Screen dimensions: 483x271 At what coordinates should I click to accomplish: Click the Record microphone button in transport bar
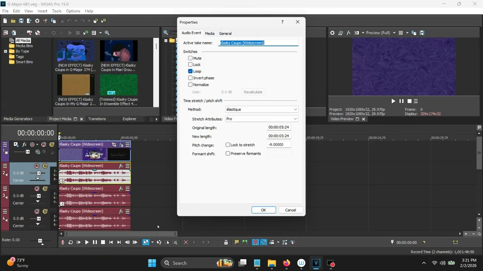(63, 242)
